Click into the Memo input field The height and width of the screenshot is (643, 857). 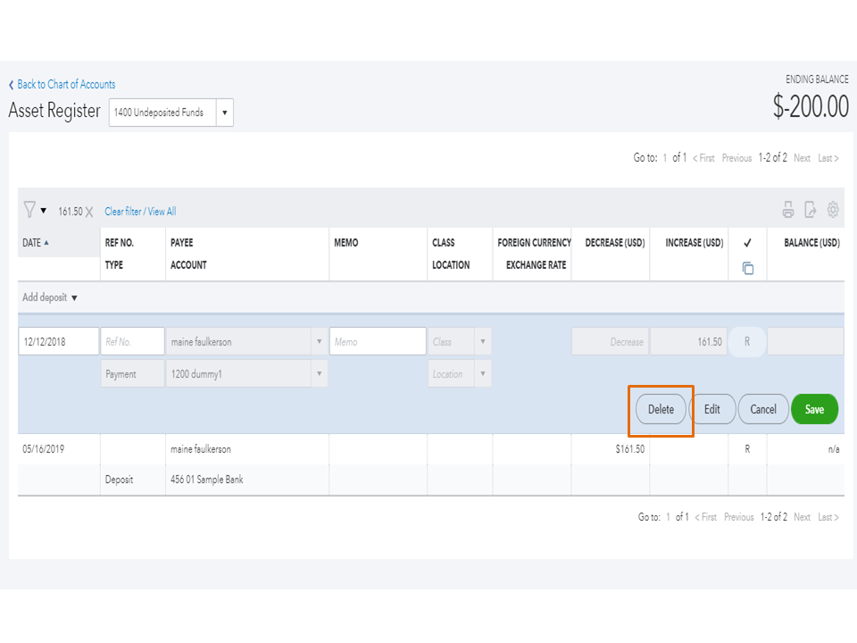point(378,342)
